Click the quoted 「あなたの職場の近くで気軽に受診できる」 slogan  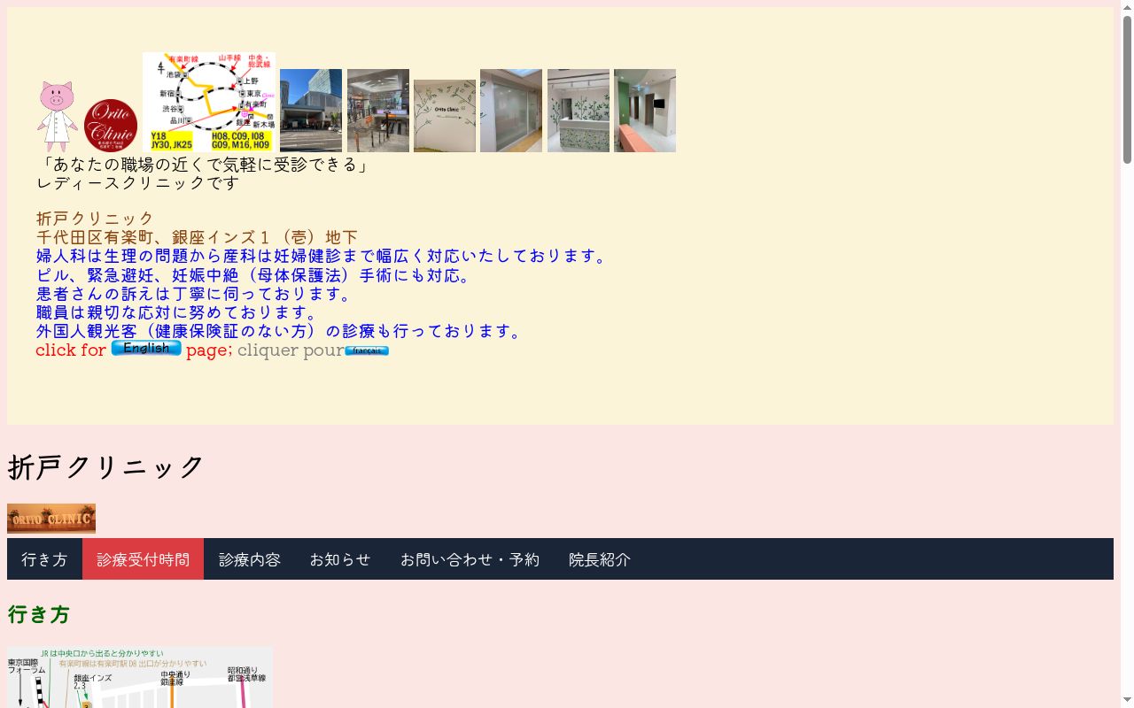click(x=206, y=164)
